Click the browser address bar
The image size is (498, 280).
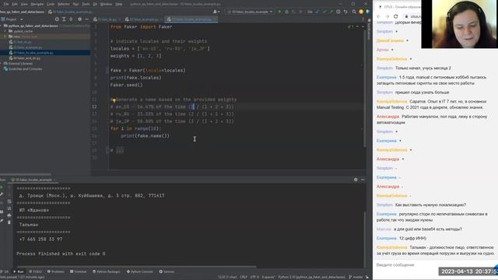412,16
